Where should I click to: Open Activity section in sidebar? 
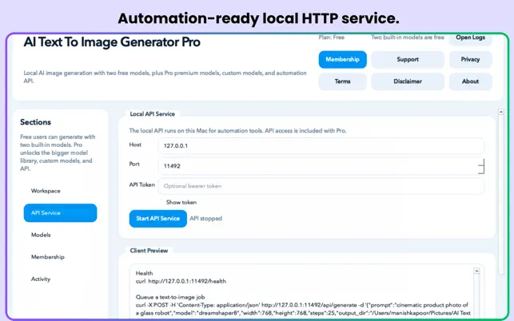[x=60, y=279]
